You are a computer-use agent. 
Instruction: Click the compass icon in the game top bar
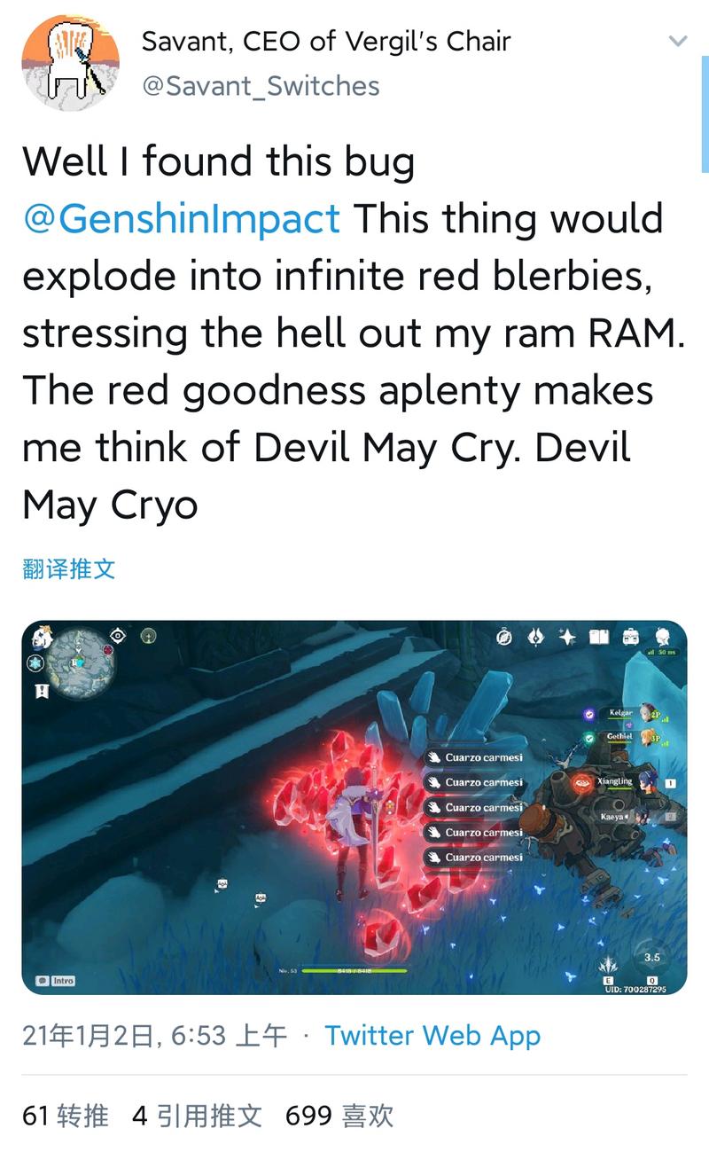[505, 636]
